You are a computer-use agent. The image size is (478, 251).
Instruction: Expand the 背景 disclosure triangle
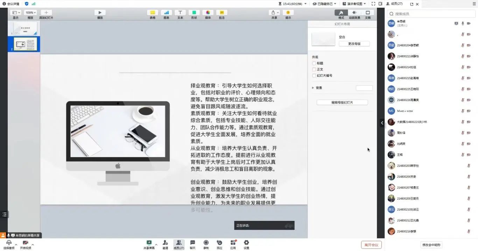point(313,88)
